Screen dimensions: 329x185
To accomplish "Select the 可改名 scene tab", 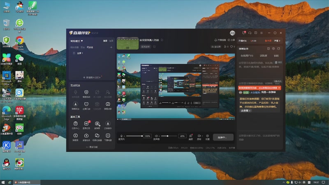I will pos(90,47).
